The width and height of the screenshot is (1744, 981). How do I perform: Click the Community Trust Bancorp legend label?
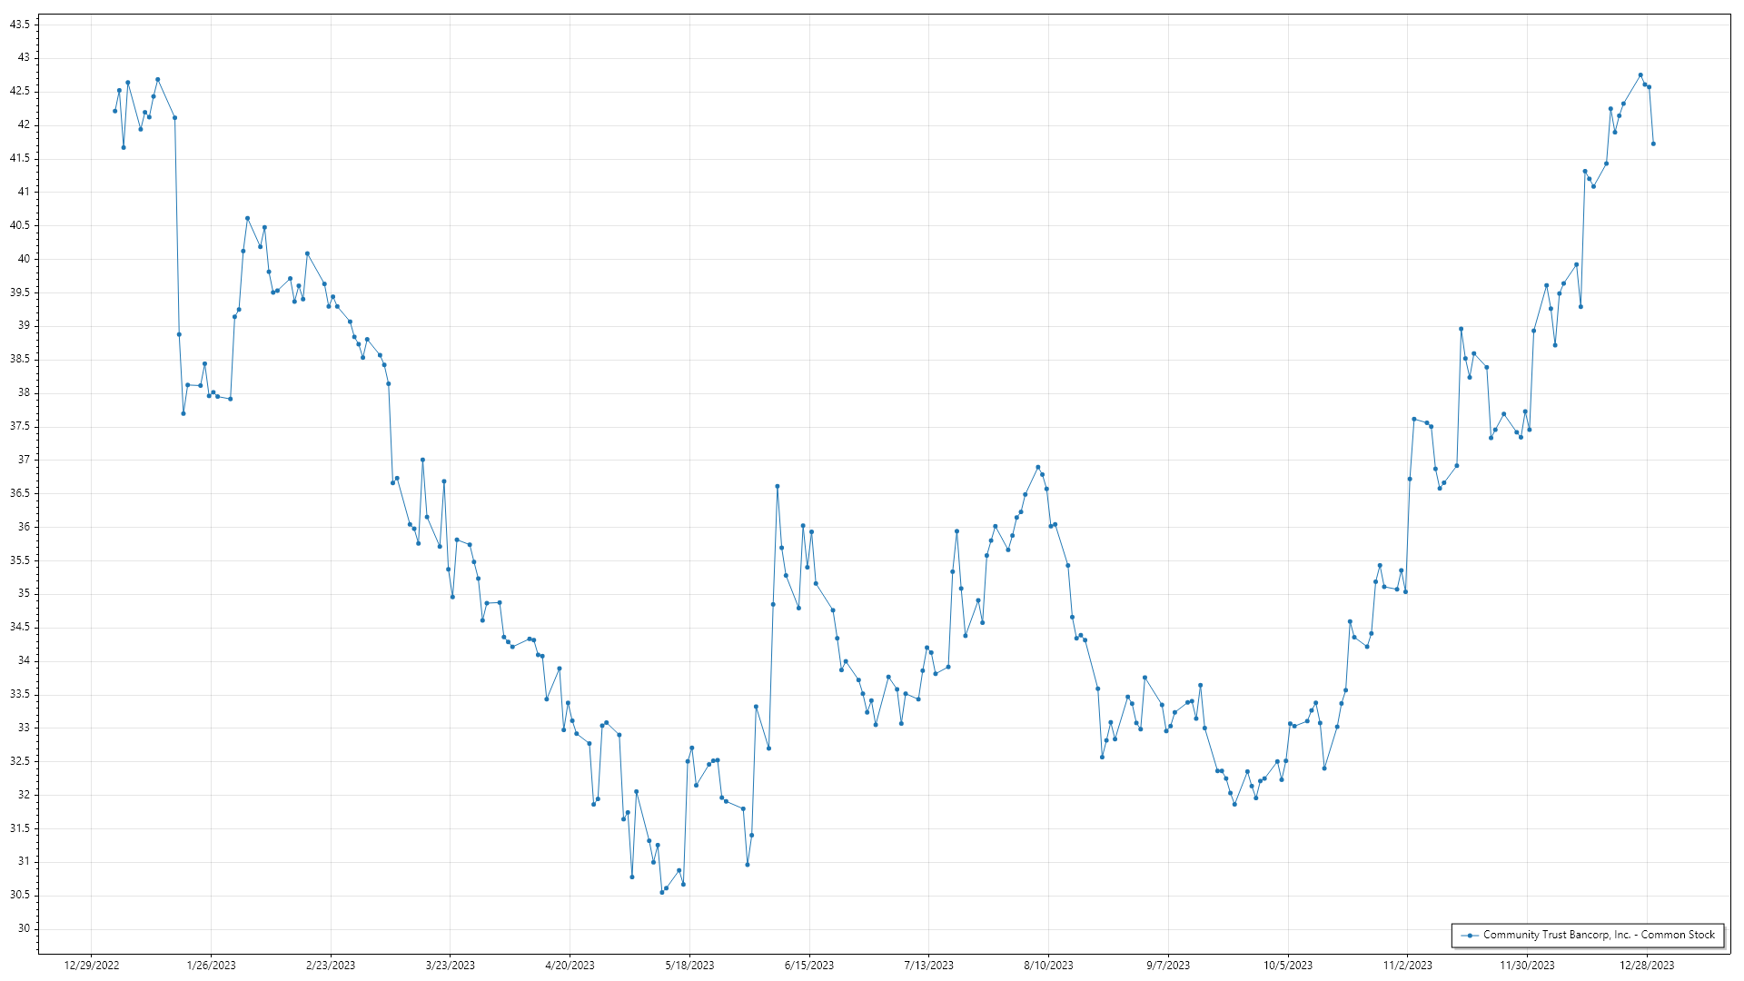click(x=1599, y=935)
